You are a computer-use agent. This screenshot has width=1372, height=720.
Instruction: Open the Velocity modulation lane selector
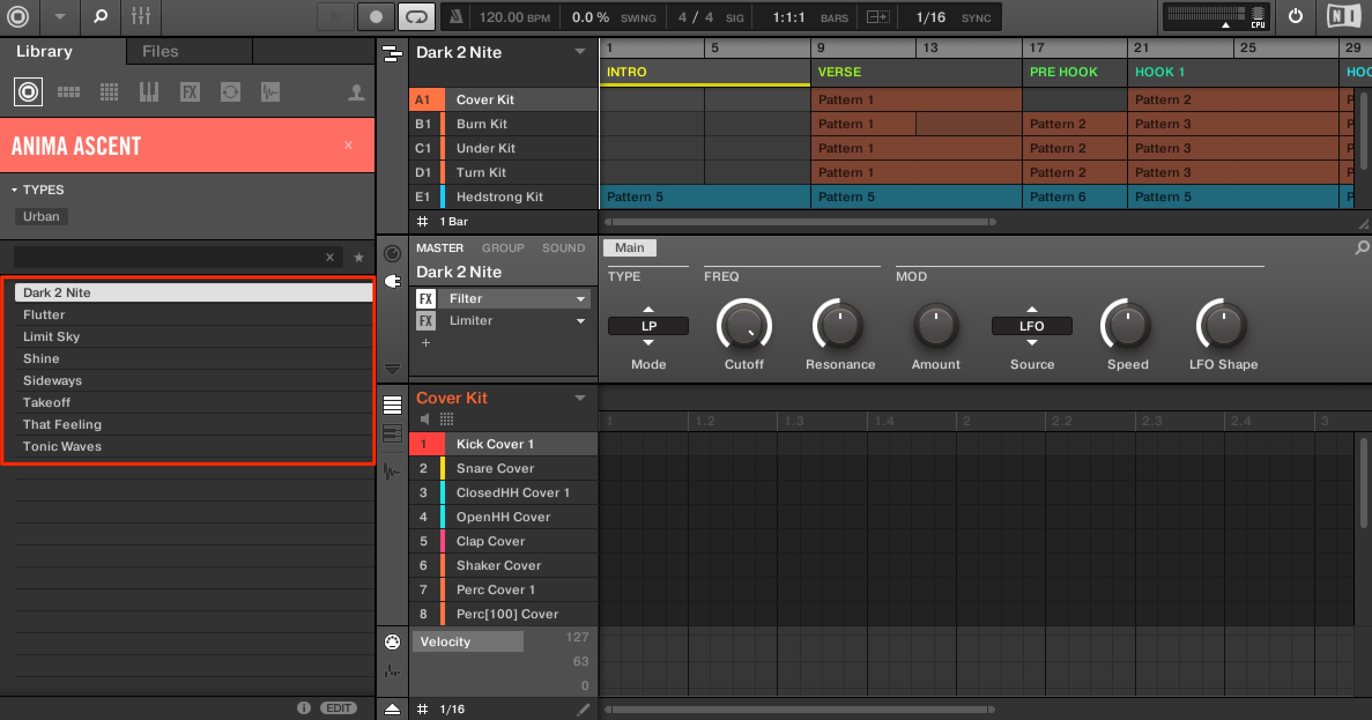pyautogui.click(x=468, y=641)
